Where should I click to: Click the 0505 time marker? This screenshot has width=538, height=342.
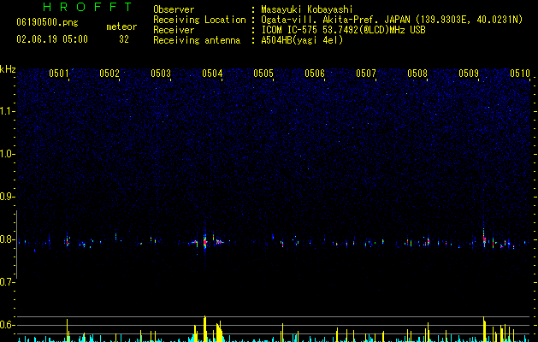pos(263,74)
